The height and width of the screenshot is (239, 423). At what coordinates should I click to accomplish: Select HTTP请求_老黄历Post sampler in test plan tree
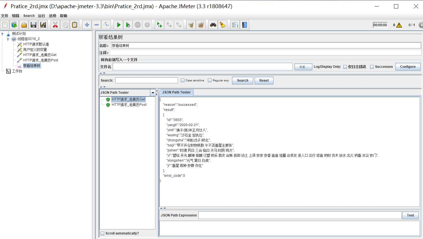41,61
